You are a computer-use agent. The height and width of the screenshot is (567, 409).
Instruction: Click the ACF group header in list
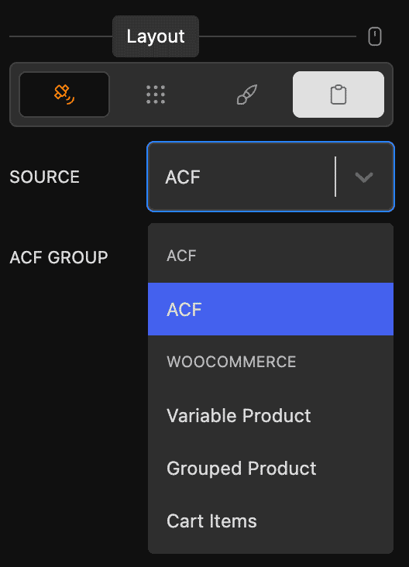click(181, 256)
